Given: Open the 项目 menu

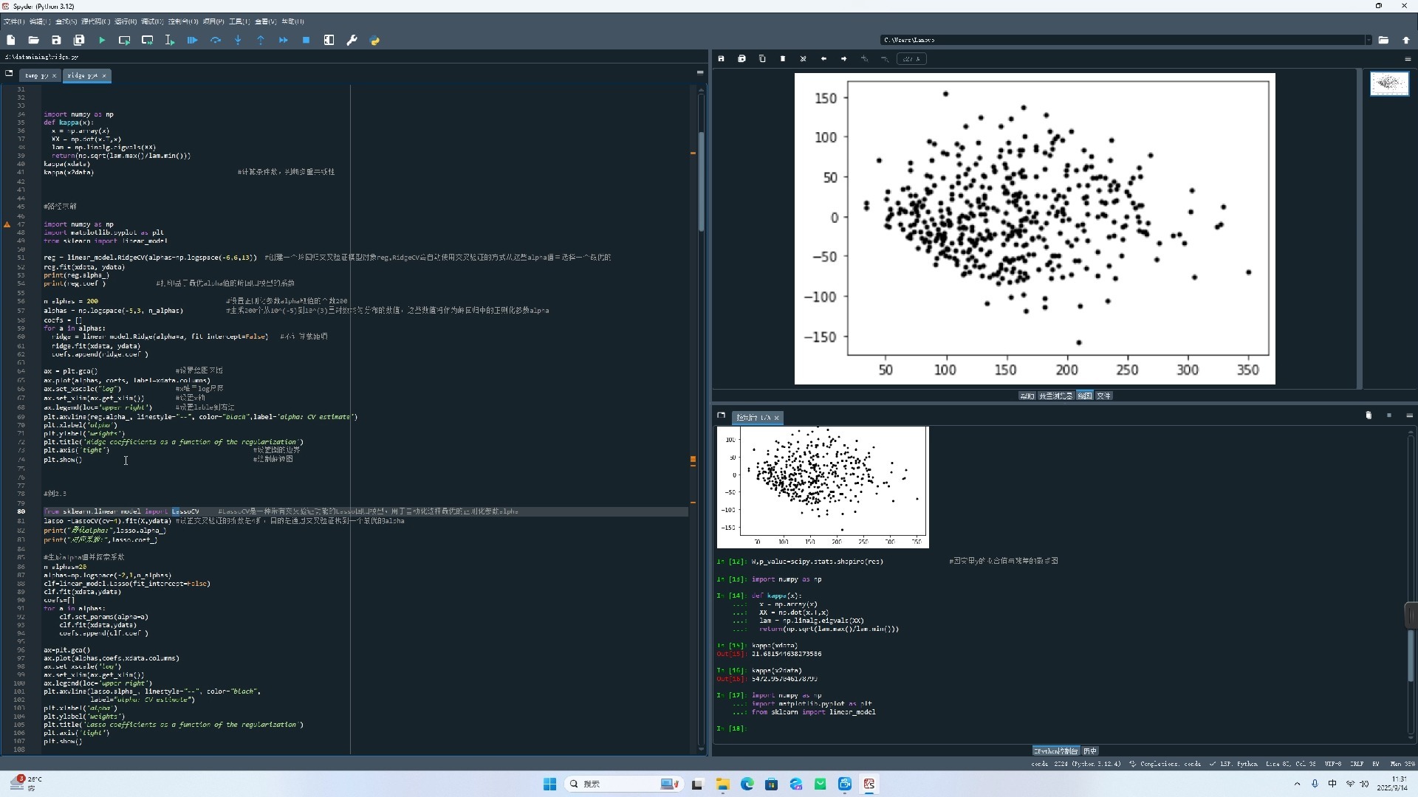Looking at the screenshot, I should point(214,21).
